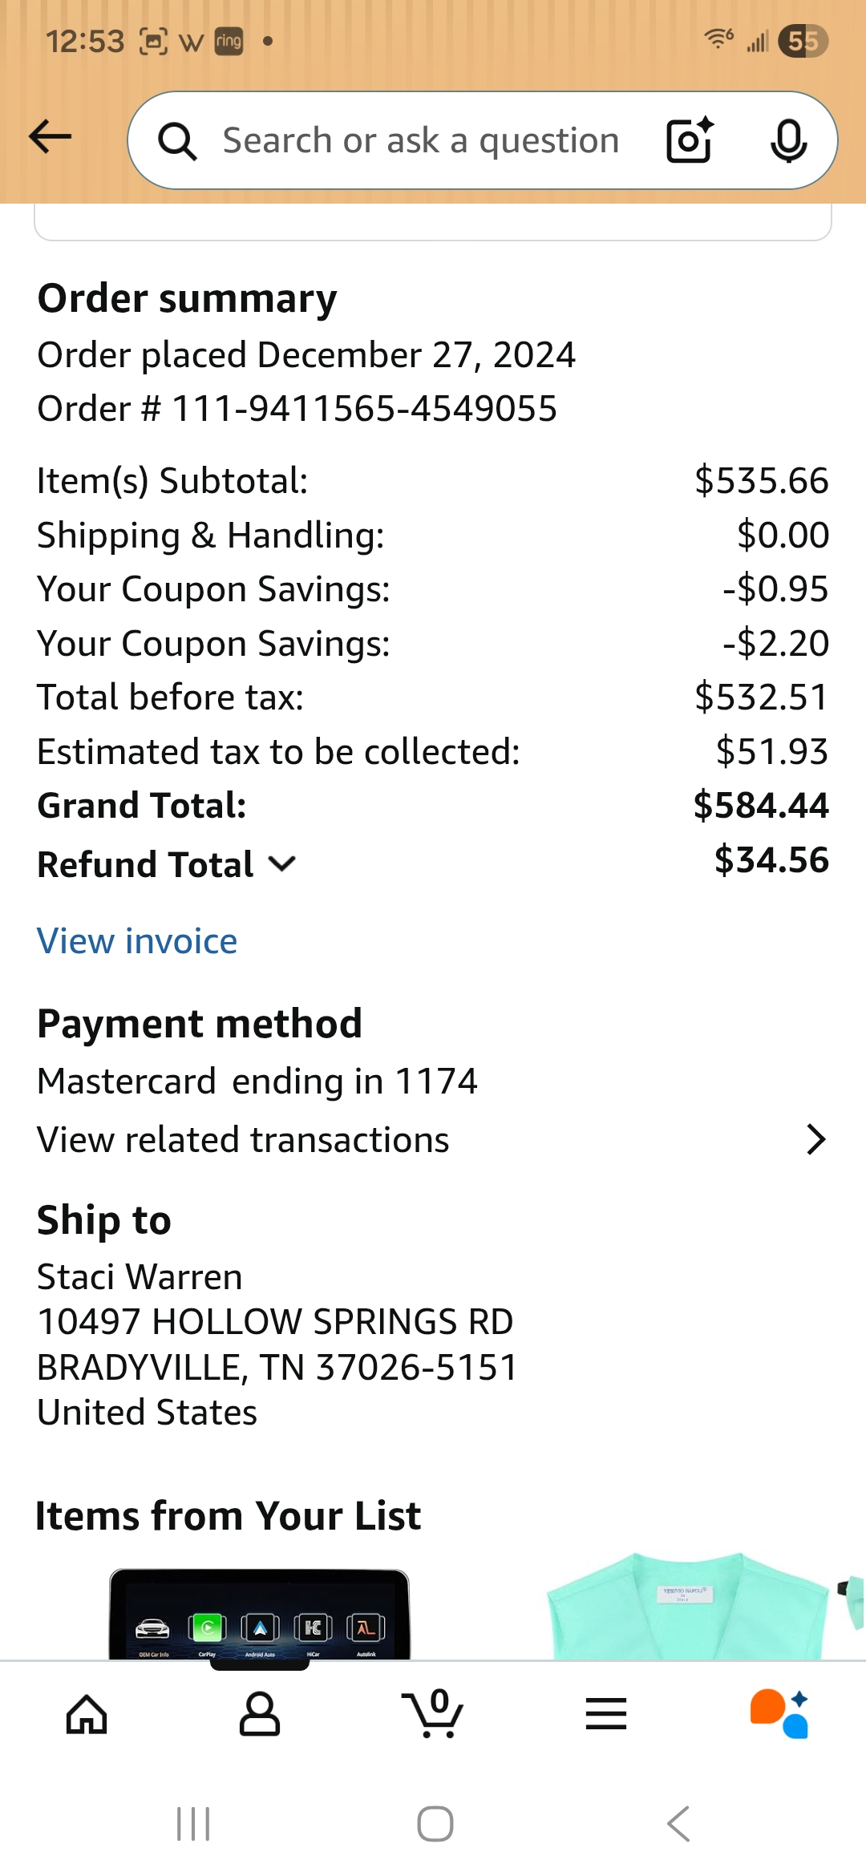Open camera lens visual search
866x1876 pixels.
[690, 141]
